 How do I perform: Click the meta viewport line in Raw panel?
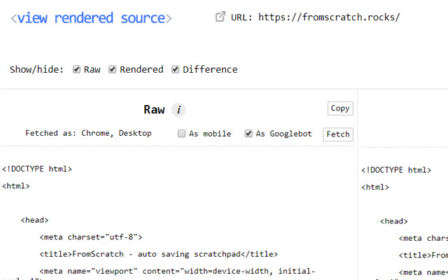178,271
